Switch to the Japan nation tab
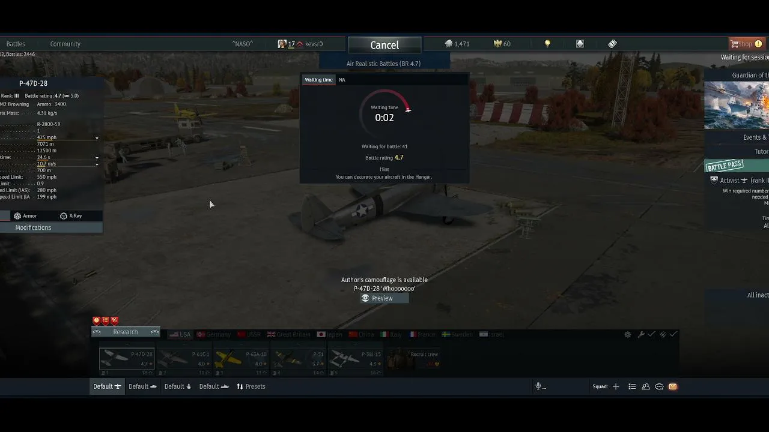Screen dimensions: 769x432 click(x=330, y=335)
